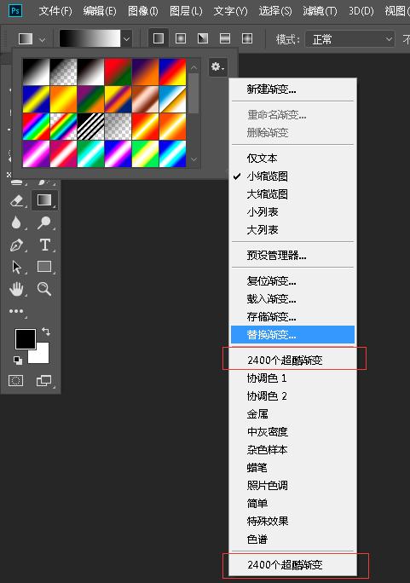Open the 文件(F) menu
This screenshot has height=583, width=410.
55,11
